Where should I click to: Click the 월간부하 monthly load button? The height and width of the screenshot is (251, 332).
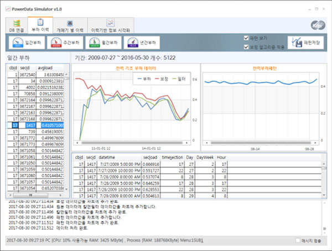click(101, 41)
